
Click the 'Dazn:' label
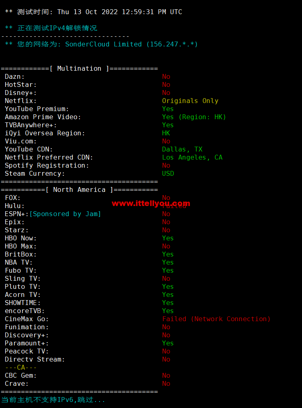[15, 76]
